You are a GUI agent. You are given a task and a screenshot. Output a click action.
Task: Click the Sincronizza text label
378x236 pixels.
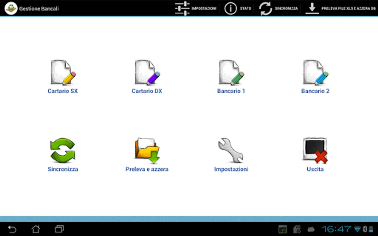tap(63, 169)
